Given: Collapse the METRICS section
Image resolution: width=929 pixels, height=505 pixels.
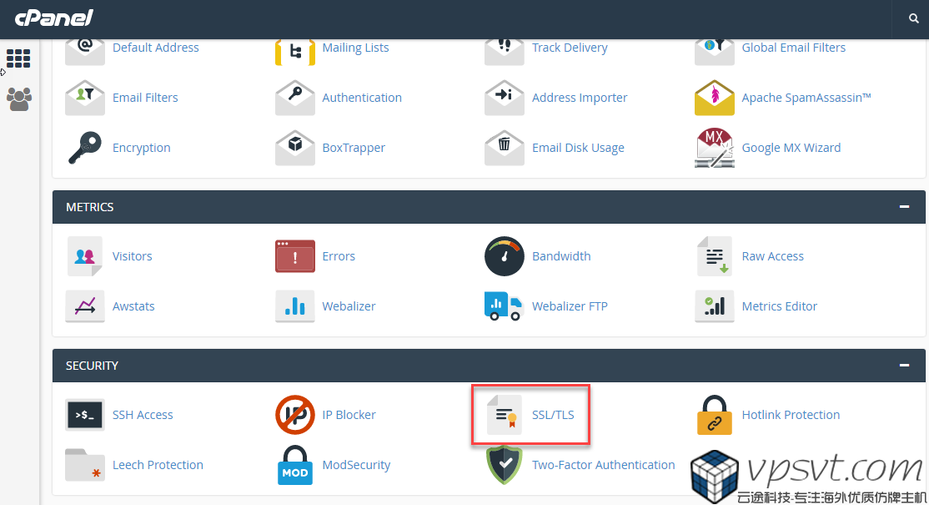Looking at the screenshot, I should (904, 207).
